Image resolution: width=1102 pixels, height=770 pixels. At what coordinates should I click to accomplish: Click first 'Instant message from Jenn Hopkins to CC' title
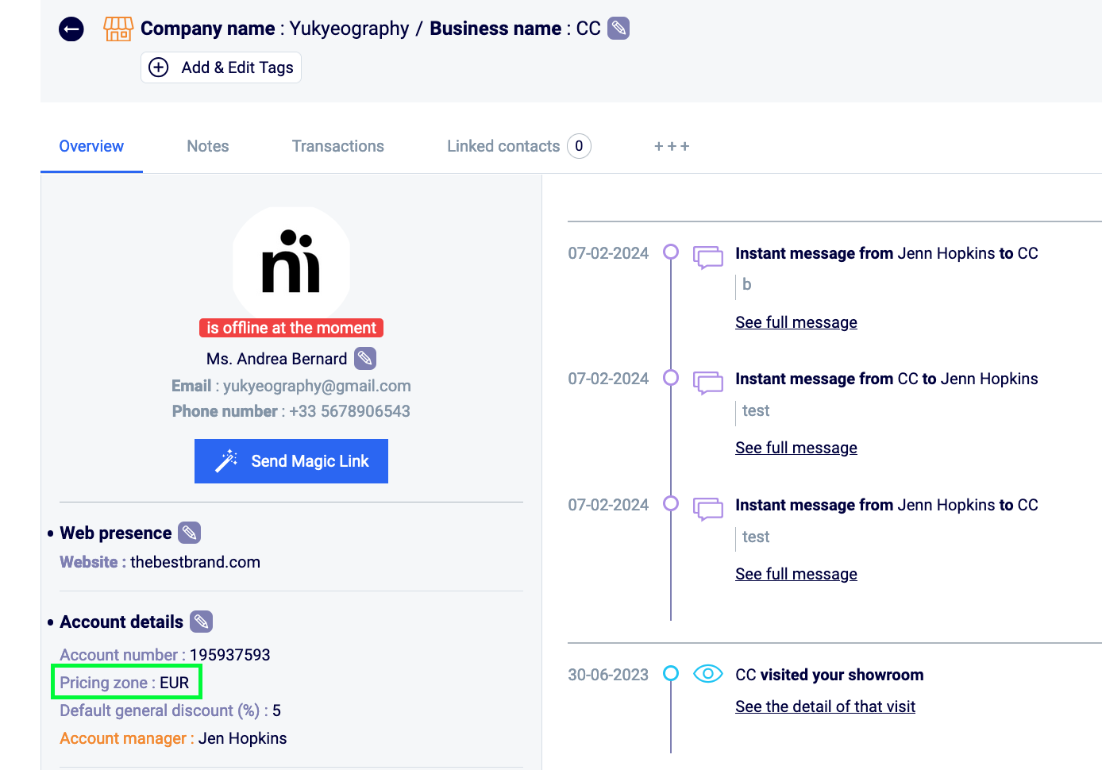[887, 253]
